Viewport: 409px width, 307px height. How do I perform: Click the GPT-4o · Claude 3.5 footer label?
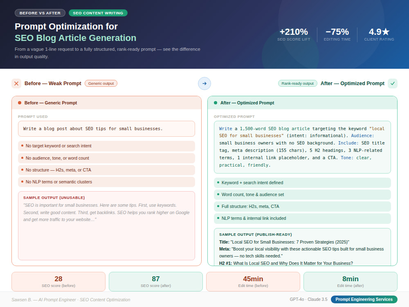[x=308, y=300]
